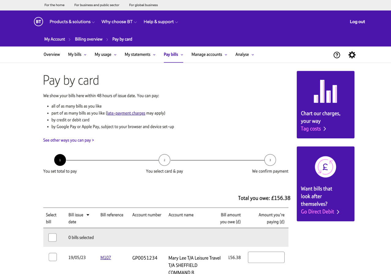Viewport: 391px width, 274px height.
Task: Open late-payment charges link
Action: point(126,113)
